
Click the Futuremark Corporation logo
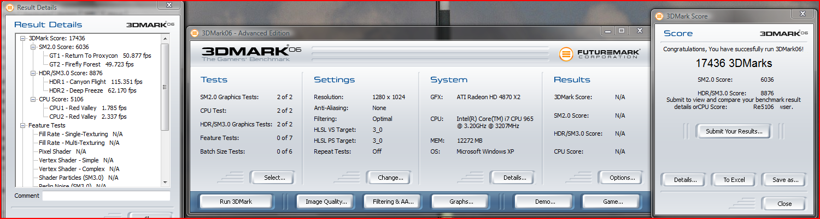click(600, 54)
